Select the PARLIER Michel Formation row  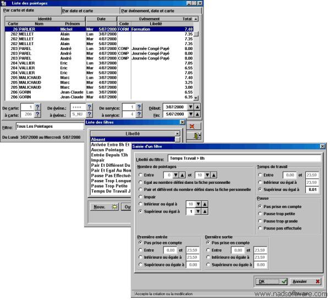[99, 29]
